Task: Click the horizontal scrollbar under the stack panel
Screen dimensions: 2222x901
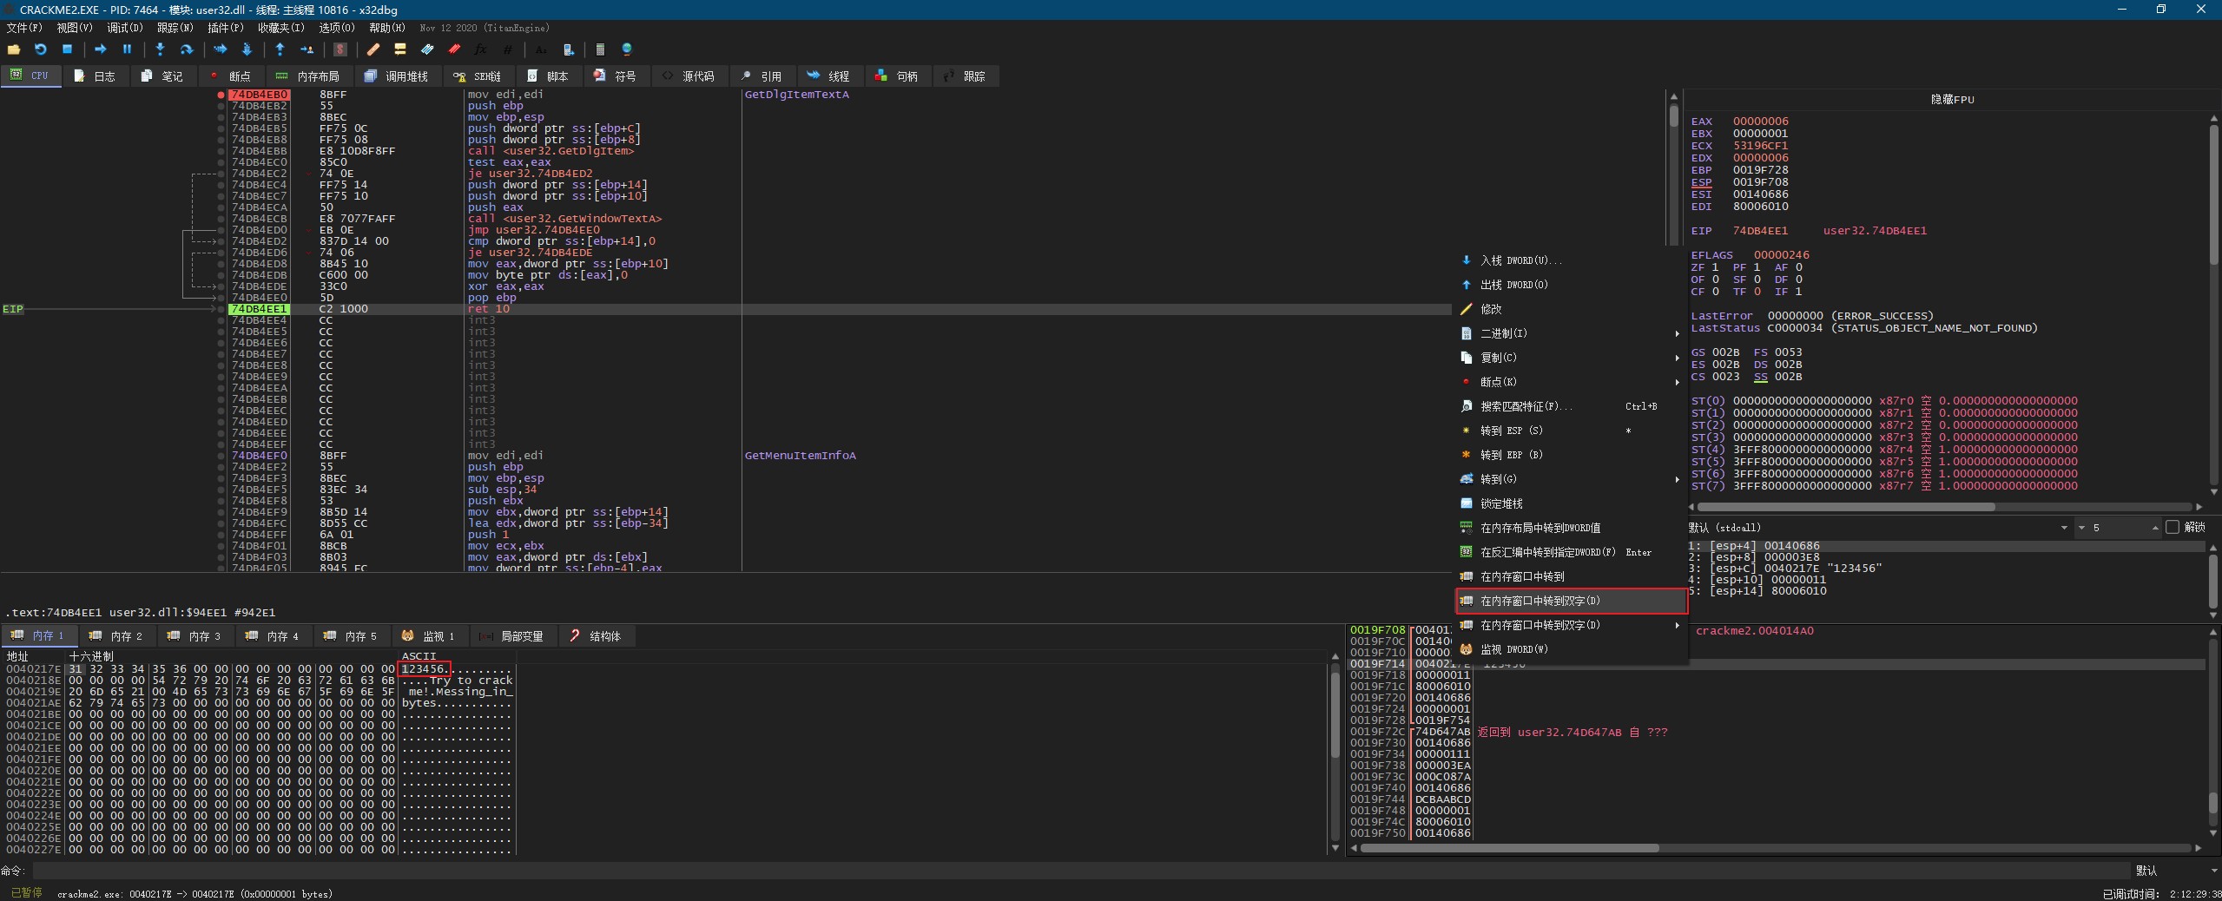Action: pos(1509,848)
